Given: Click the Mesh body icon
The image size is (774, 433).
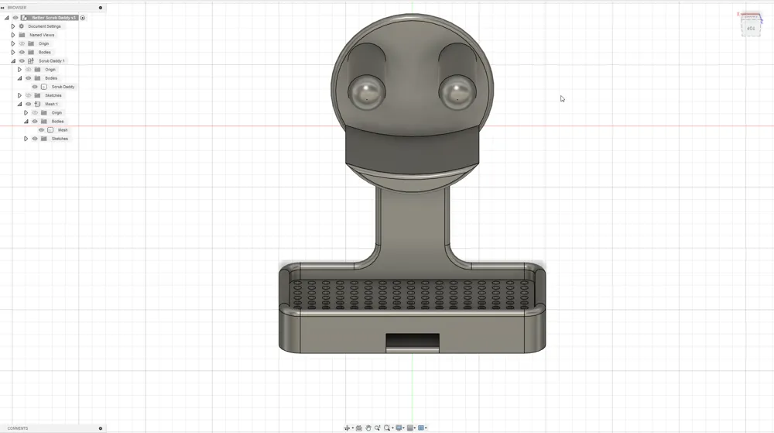Looking at the screenshot, I should click(50, 130).
